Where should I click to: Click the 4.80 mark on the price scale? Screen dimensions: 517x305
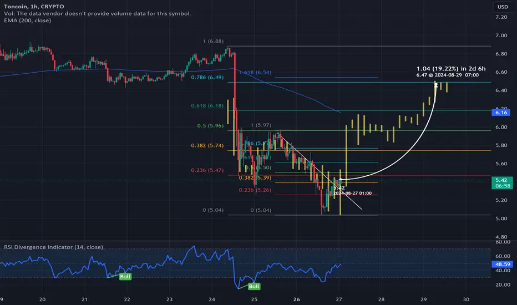point(501,237)
